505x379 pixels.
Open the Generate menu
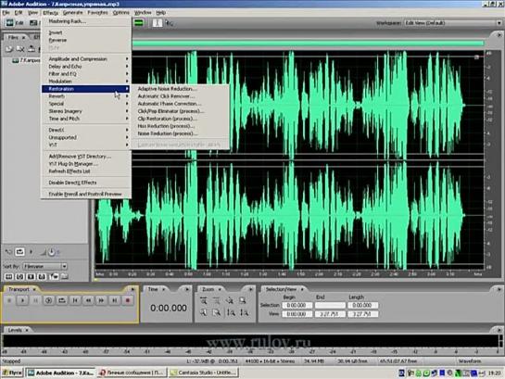73,13
